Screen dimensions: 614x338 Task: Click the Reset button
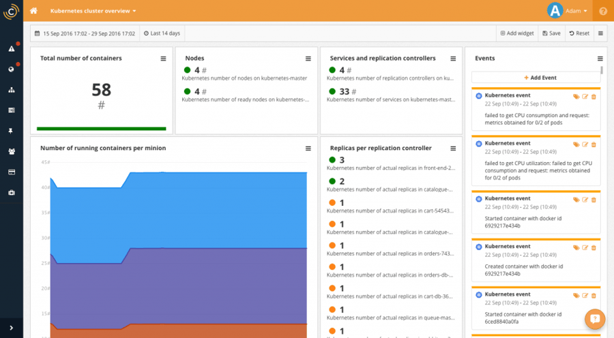pyautogui.click(x=579, y=33)
